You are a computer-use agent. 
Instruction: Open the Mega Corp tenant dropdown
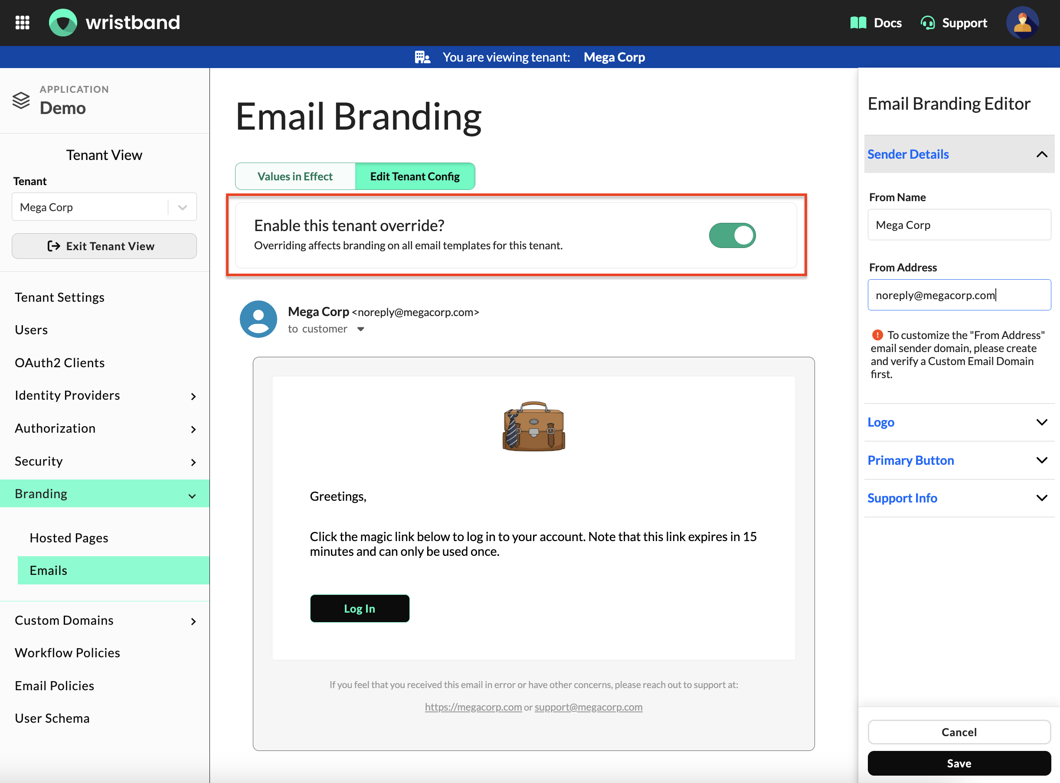coord(104,207)
